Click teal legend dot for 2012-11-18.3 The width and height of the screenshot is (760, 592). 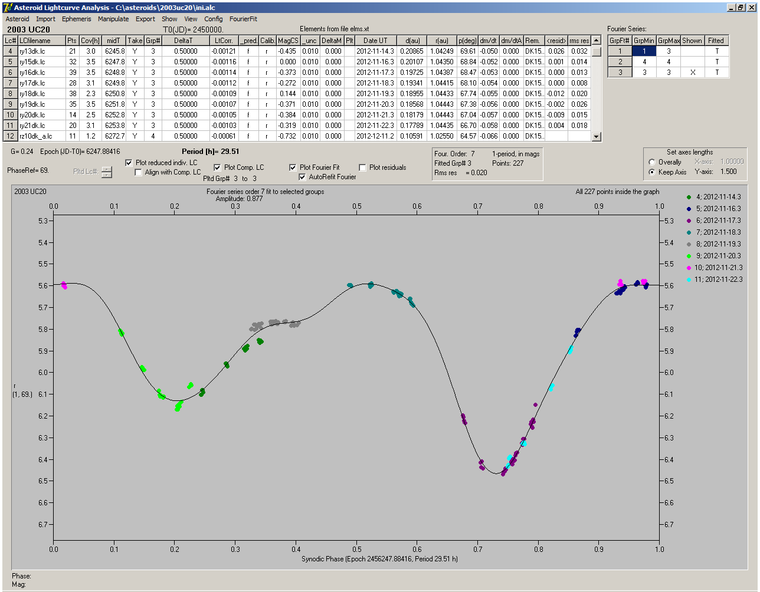pos(690,232)
